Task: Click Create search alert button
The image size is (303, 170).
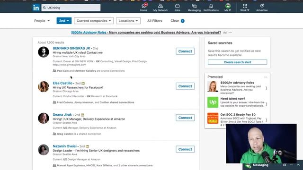Action: [x=238, y=62]
